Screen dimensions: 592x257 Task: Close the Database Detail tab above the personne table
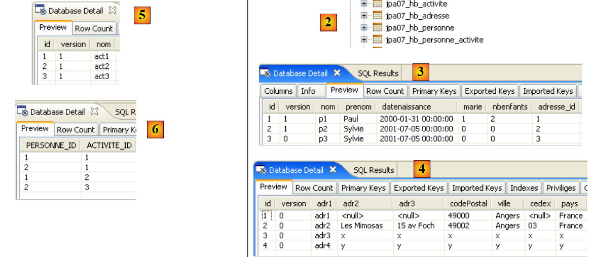pyautogui.click(x=337, y=73)
